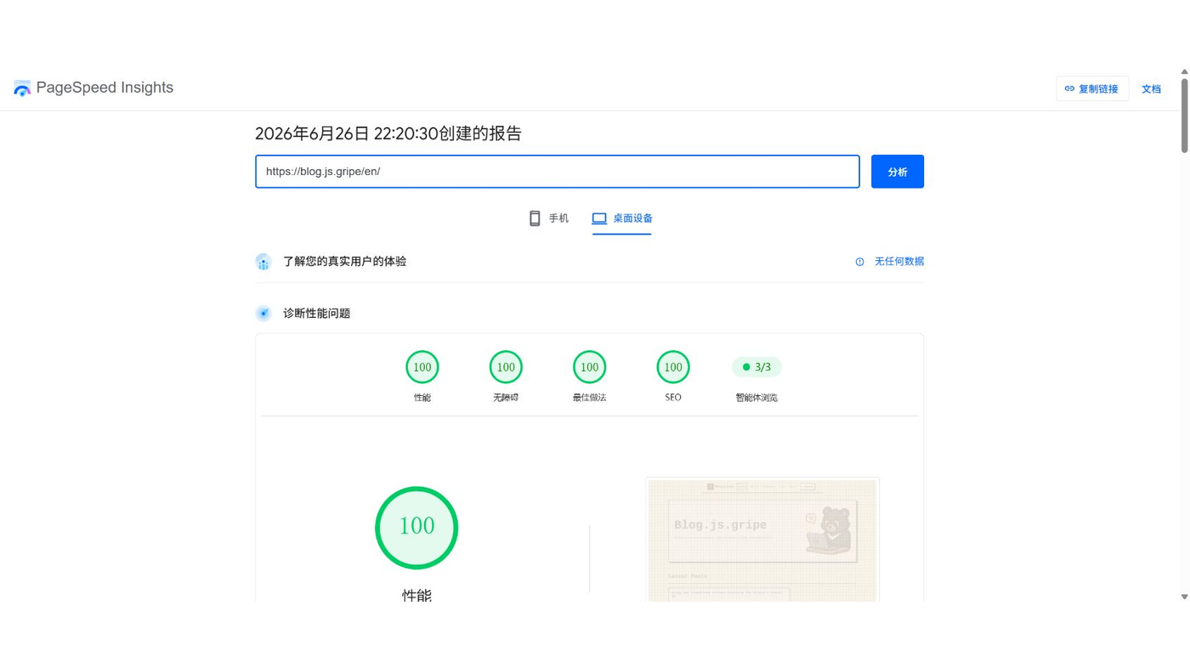Open the Blog.js.gripe page screenshot thumbnail
This screenshot has width=1190, height=668.
(762, 540)
